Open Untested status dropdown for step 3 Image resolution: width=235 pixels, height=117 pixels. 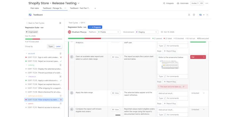click(198, 93)
